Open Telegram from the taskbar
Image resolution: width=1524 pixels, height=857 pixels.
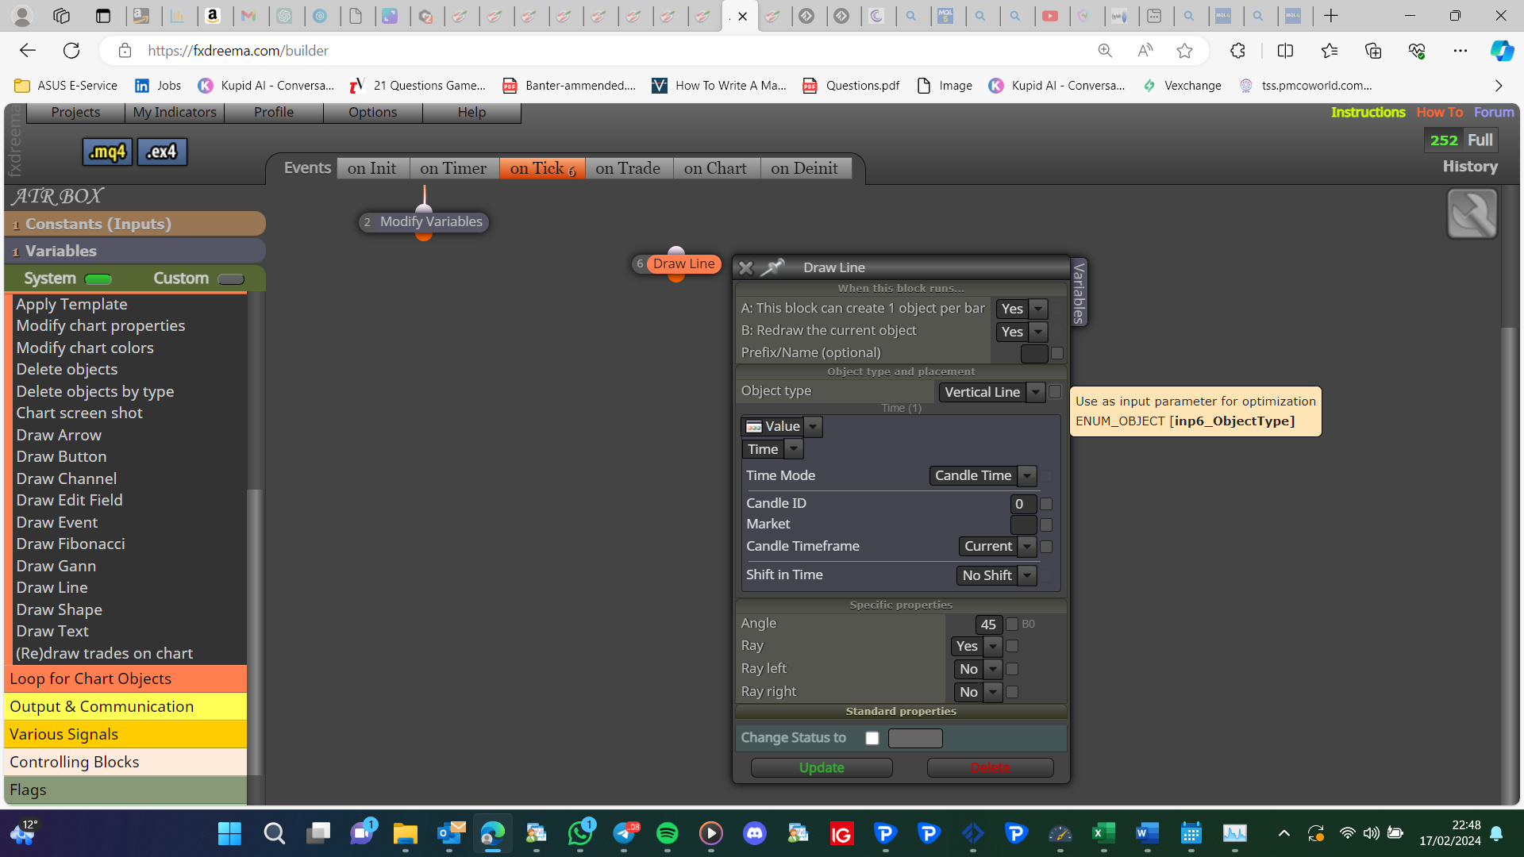pos(624,833)
